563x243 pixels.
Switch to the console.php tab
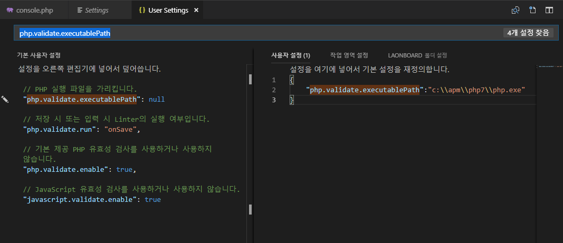pos(34,10)
